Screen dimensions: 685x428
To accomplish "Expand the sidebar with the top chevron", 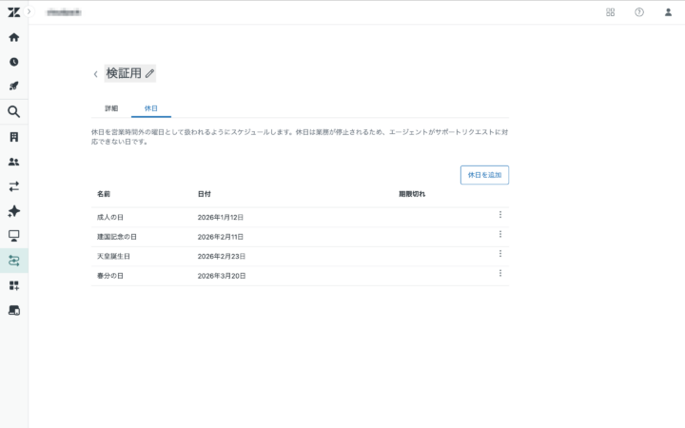I will tap(29, 11).
